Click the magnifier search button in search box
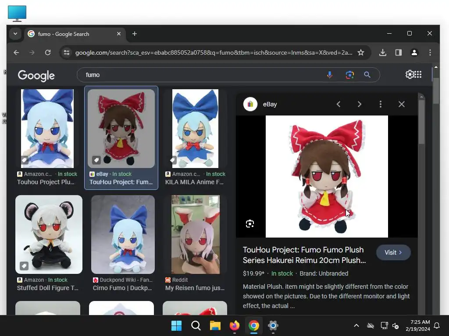The image size is (449, 336). 367,75
